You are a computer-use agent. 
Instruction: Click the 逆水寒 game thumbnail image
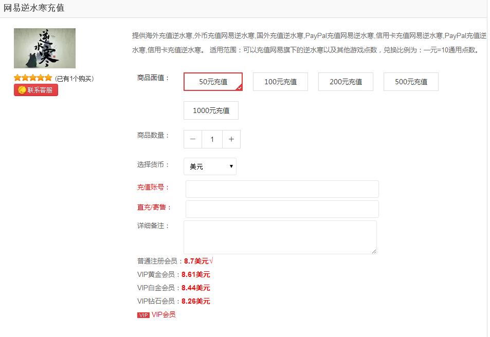pyautogui.click(x=45, y=48)
